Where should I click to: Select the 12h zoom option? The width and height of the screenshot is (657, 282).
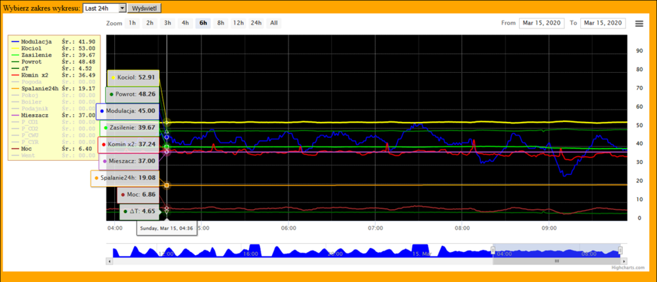pos(238,23)
